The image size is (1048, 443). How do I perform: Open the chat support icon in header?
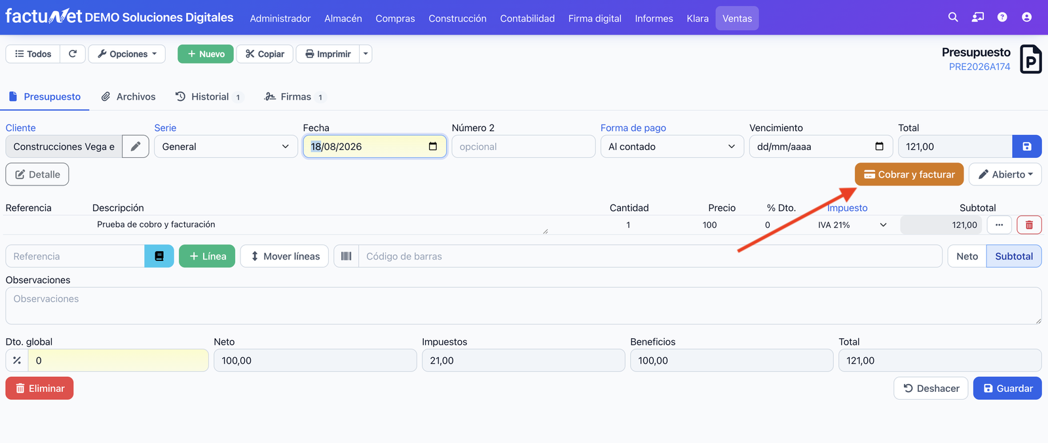click(978, 17)
